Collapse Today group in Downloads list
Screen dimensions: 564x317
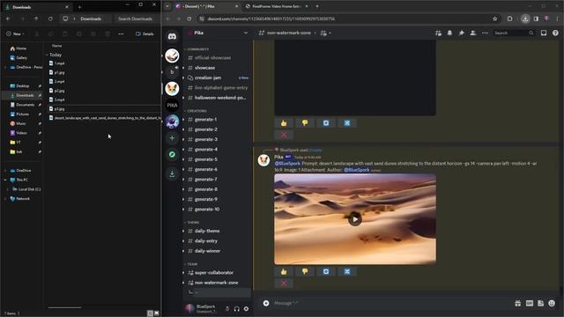[47, 55]
